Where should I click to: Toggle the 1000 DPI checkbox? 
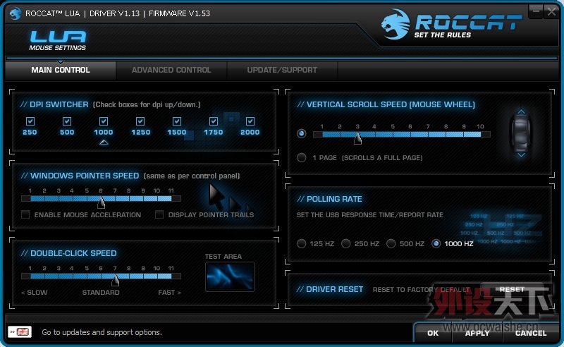[x=104, y=121]
